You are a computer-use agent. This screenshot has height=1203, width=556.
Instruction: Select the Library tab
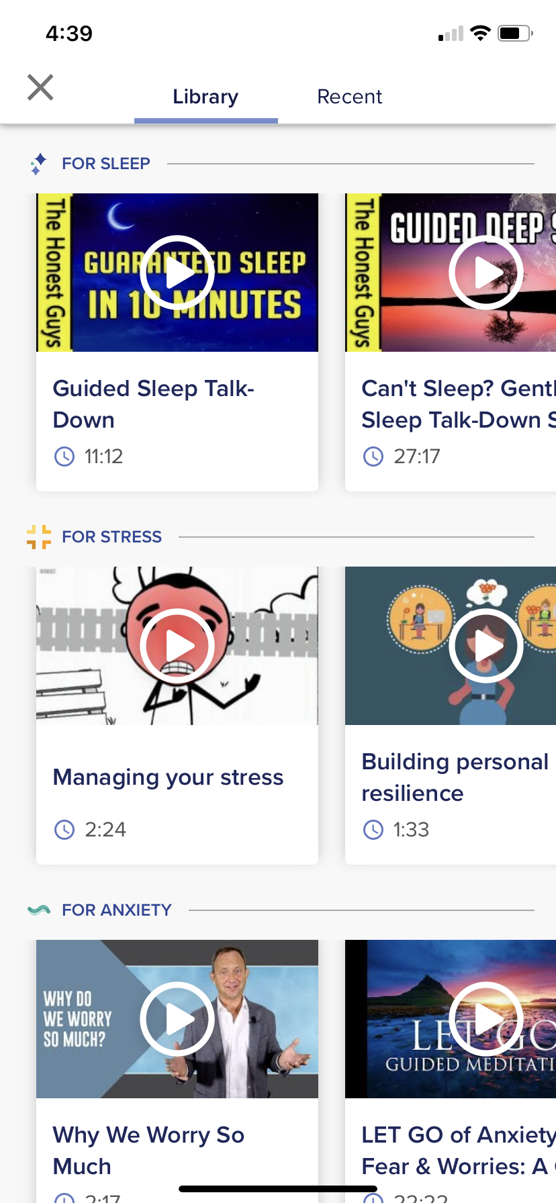pos(205,97)
